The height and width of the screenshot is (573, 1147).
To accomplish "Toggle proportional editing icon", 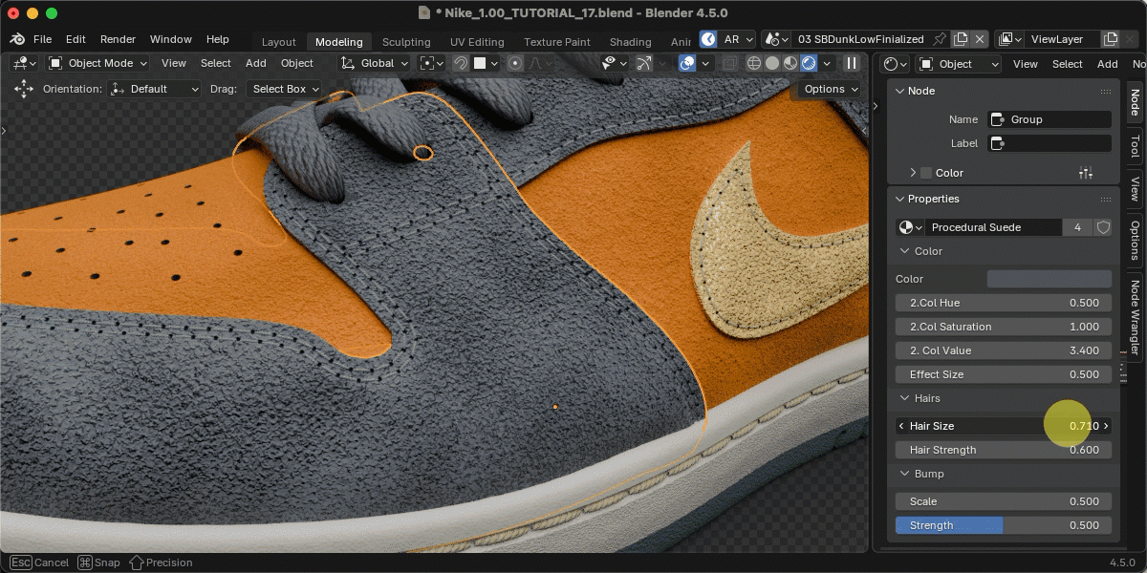I will 515,63.
